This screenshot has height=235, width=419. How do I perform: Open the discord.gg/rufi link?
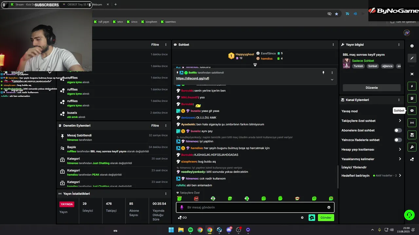[192, 78]
